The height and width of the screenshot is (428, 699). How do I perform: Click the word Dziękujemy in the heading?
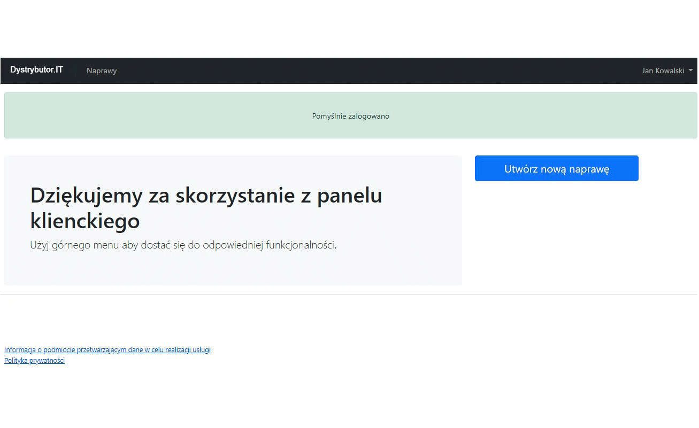(x=87, y=196)
